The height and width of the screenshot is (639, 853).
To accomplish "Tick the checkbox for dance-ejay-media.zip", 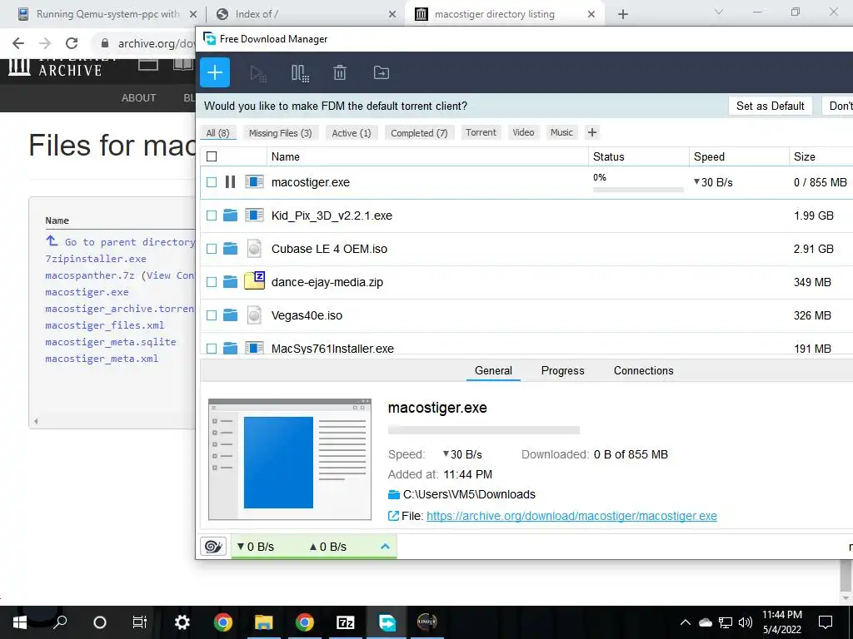I will pos(212,282).
